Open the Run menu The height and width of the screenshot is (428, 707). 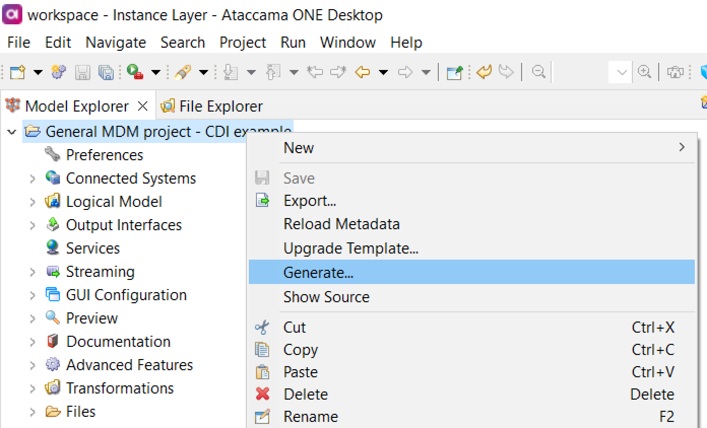pos(293,42)
